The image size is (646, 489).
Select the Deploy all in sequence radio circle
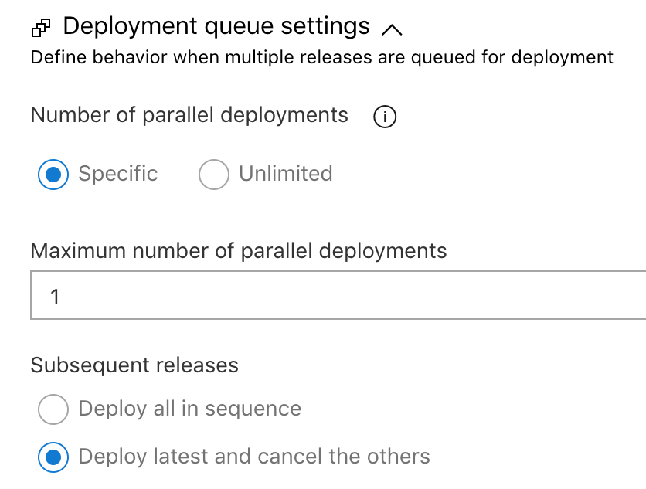[x=53, y=409]
